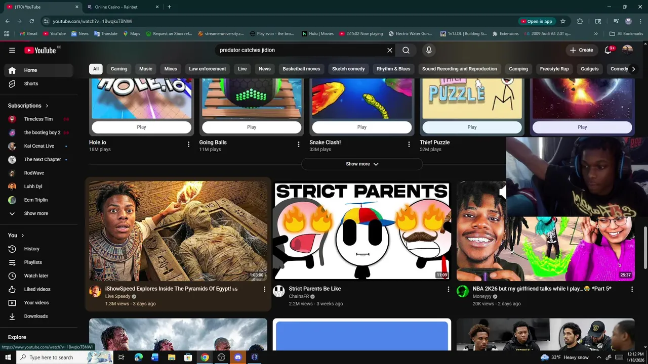Go to Home in sidebar
This screenshot has height=364, width=648.
click(x=38, y=70)
